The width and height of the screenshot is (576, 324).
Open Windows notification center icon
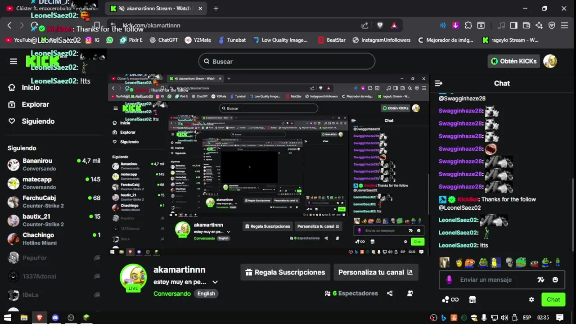coord(560,318)
